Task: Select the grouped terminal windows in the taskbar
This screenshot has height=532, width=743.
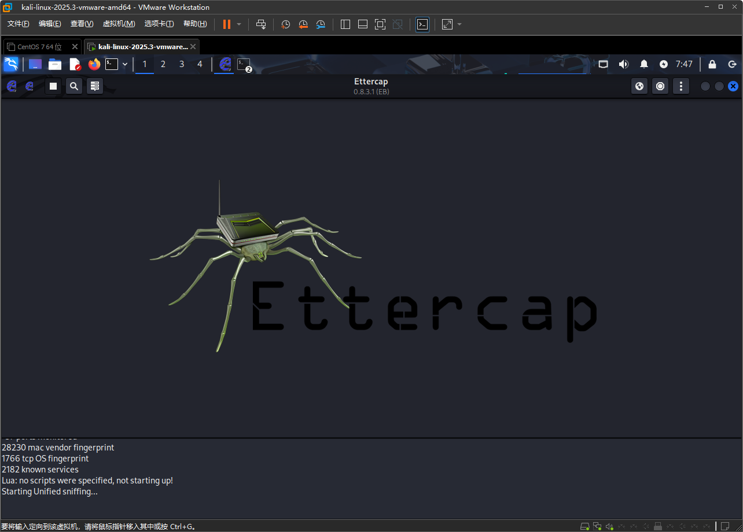Action: (244, 64)
